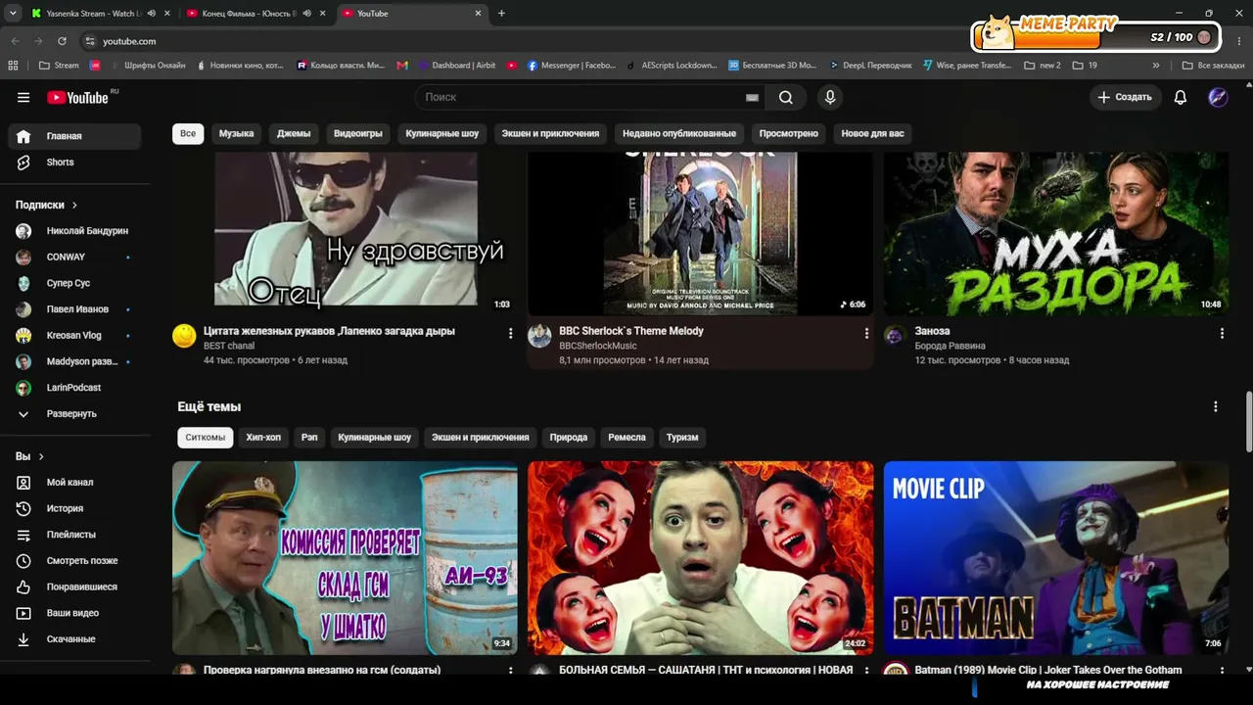Open the Вы section chevron
The width and height of the screenshot is (1253, 705).
(41, 456)
